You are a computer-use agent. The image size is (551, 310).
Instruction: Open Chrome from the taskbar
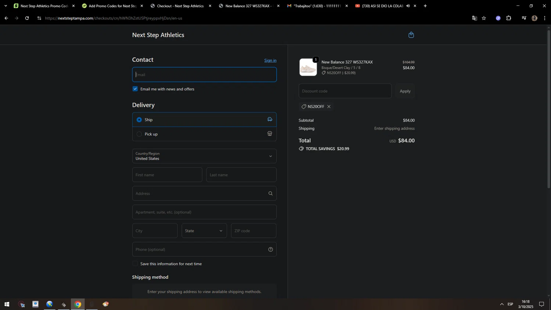click(x=78, y=304)
